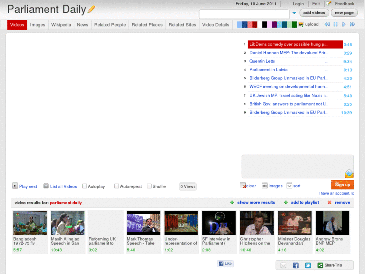Select the Related Places tab
The height and width of the screenshot is (274, 365).
[x=147, y=25]
